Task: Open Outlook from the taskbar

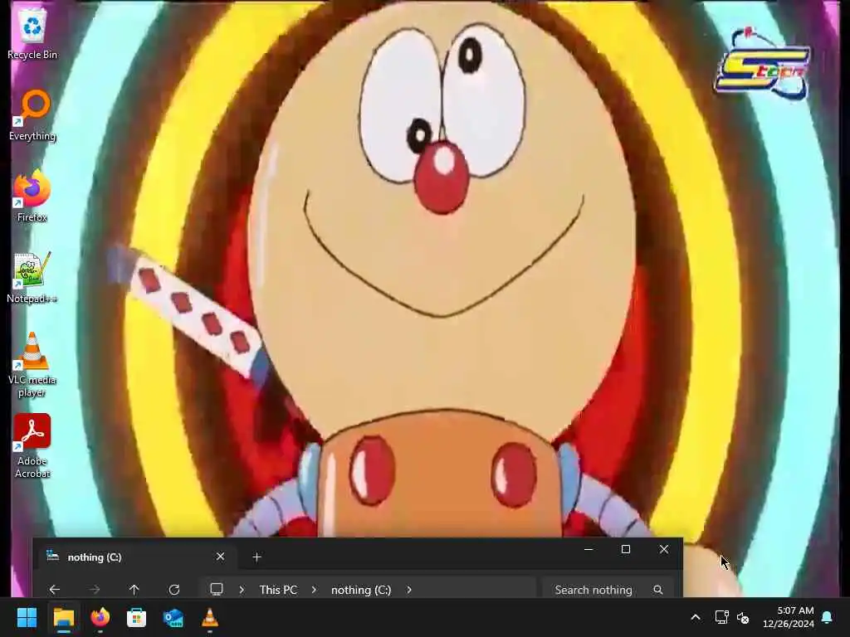Action: tap(173, 617)
